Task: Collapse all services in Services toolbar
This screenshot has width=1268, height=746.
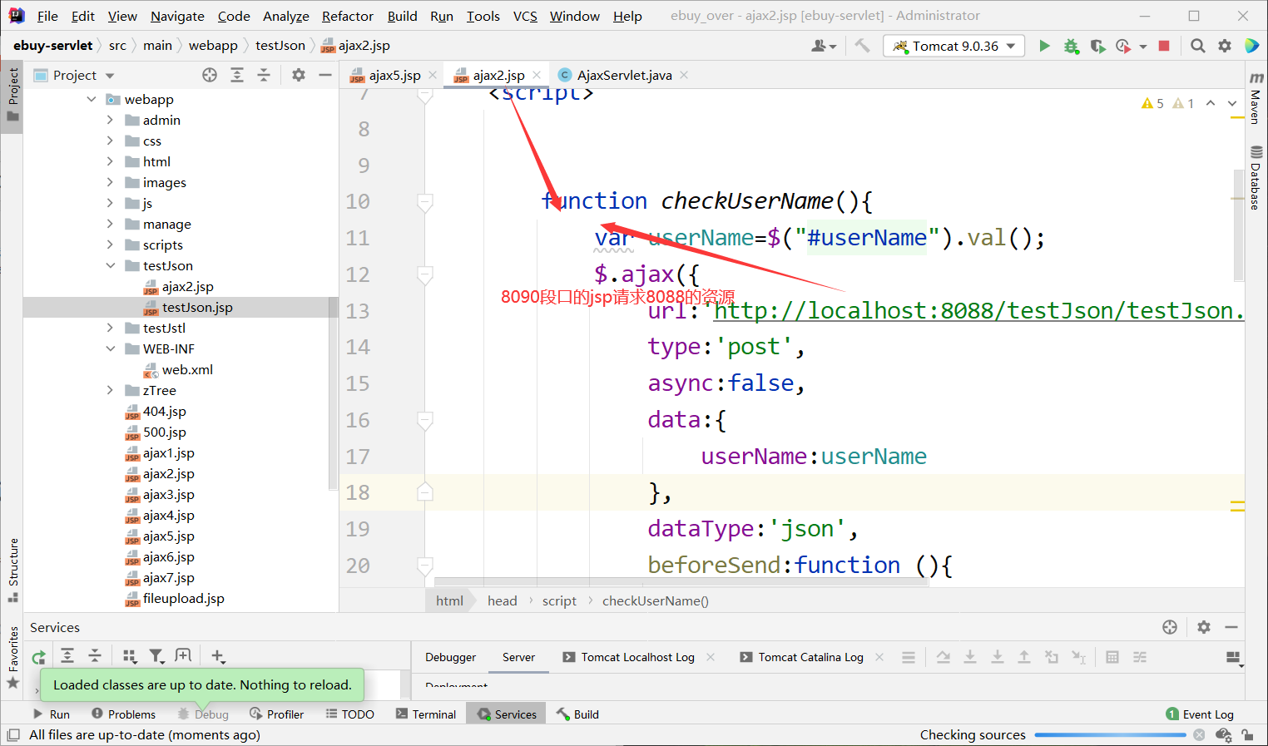Action: pos(95,656)
